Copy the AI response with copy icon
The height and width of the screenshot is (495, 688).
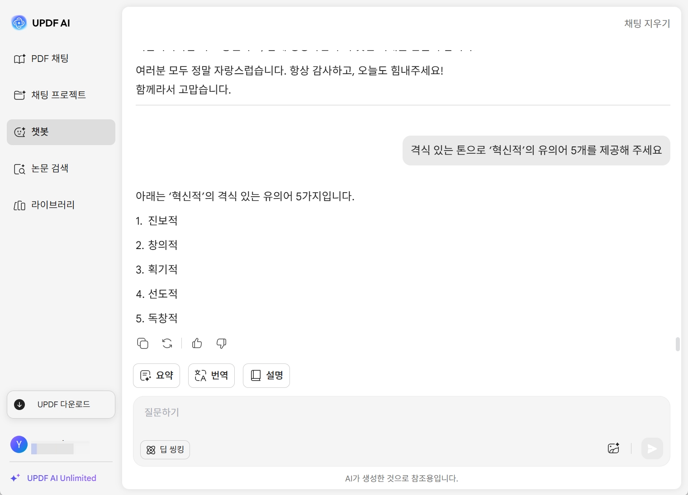tap(142, 344)
